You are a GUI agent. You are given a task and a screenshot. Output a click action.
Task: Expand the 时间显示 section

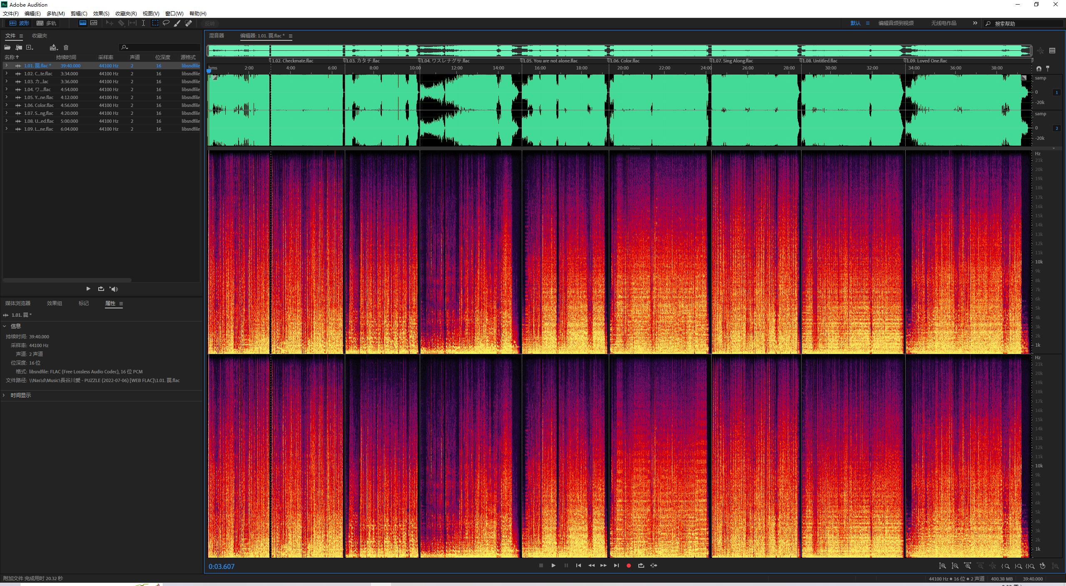[x=4, y=395]
